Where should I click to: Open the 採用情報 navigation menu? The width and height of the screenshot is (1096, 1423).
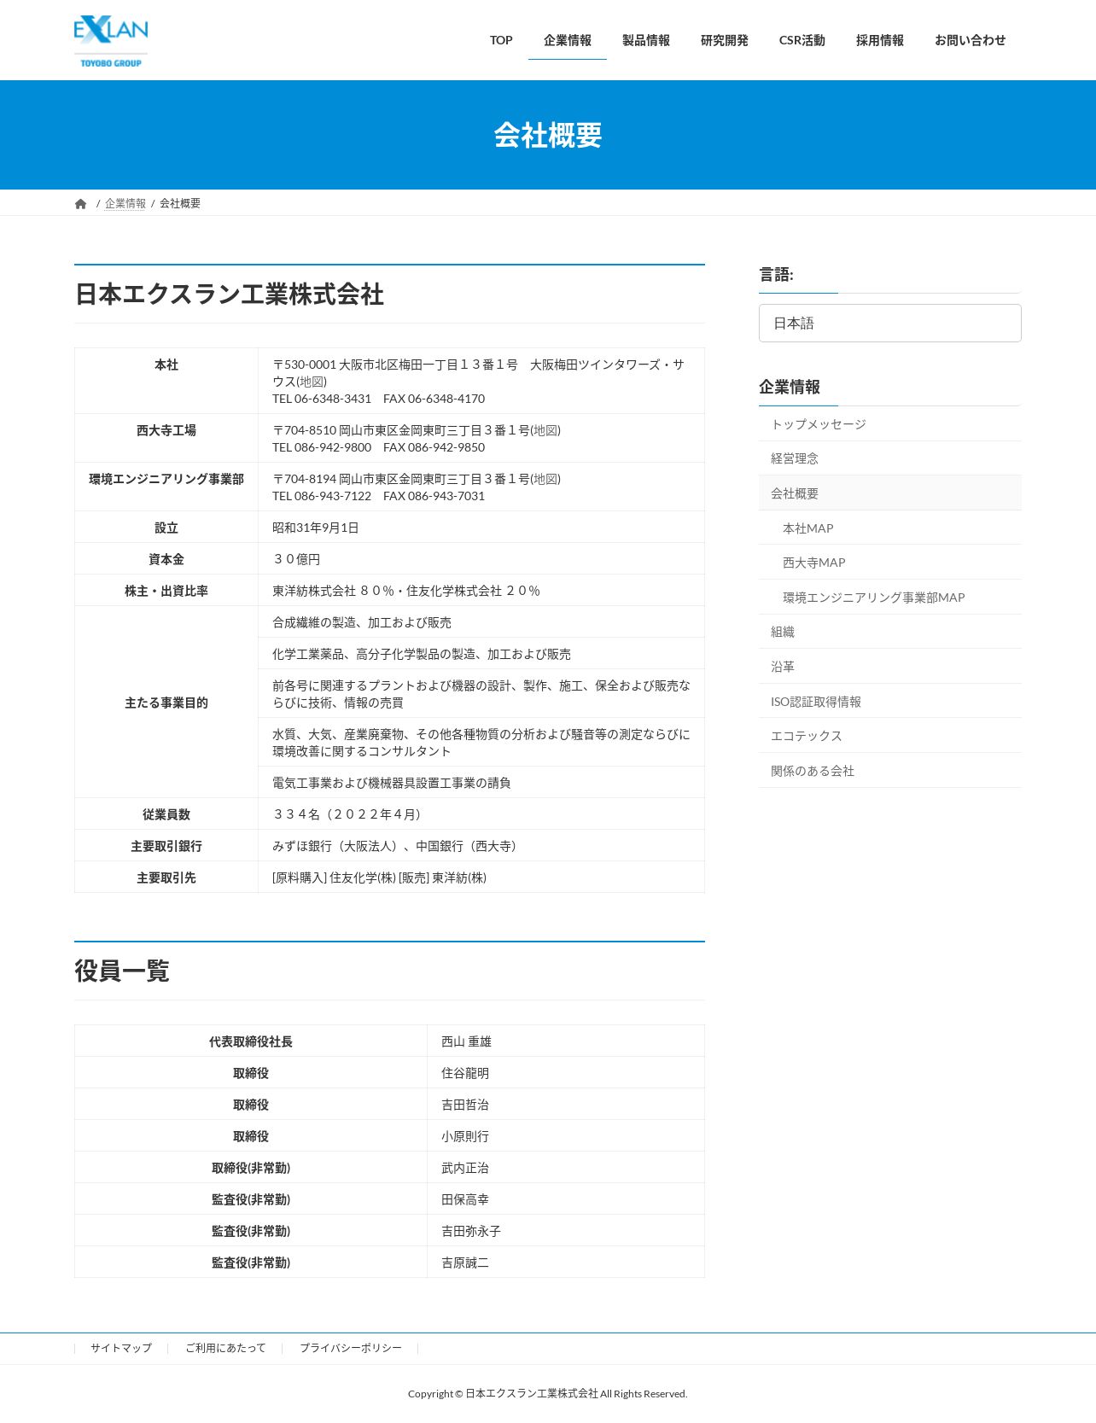880,40
